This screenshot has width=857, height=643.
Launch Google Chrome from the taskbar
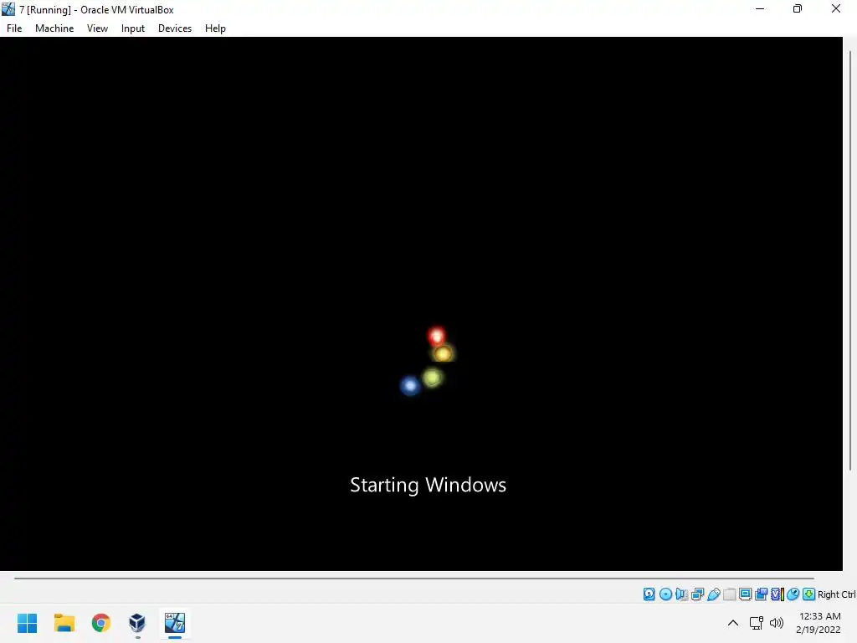tap(100, 623)
